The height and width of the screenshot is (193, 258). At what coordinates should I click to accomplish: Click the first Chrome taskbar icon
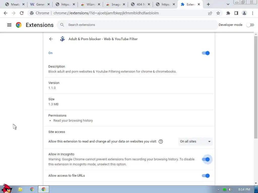pos(32,189)
